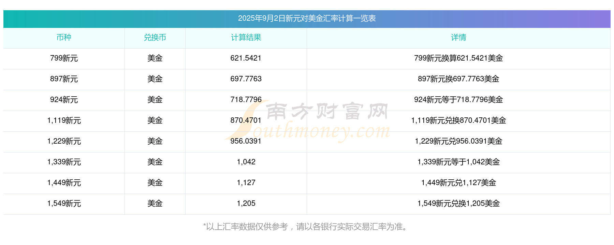Click the result value 1,042
This screenshot has height=245, width=614.
[246, 162]
